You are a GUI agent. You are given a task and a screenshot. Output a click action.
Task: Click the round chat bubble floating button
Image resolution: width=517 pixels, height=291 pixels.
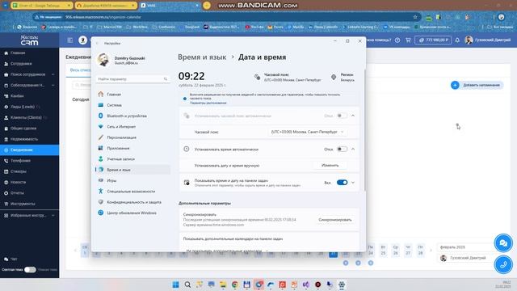[x=503, y=243]
